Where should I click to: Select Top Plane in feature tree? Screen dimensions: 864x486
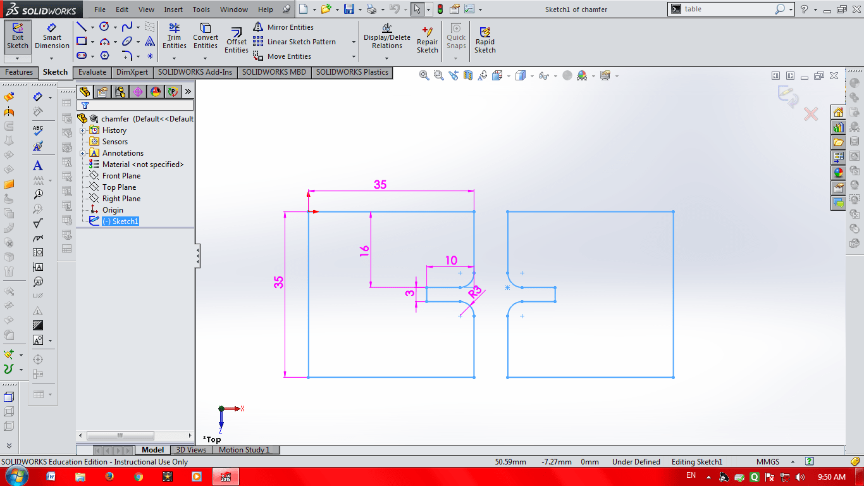pyautogui.click(x=119, y=187)
